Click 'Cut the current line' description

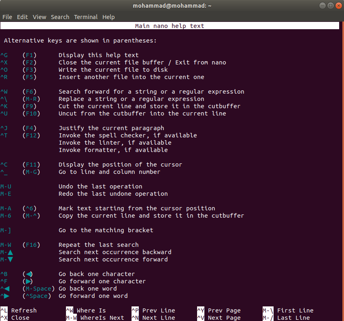[x=150, y=106]
